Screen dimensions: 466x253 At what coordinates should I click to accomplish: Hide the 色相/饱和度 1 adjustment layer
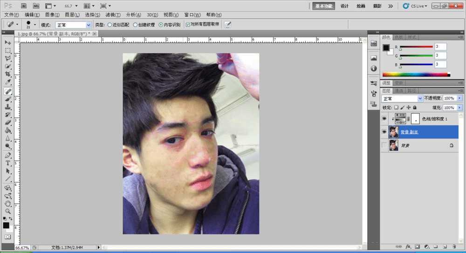(x=384, y=119)
